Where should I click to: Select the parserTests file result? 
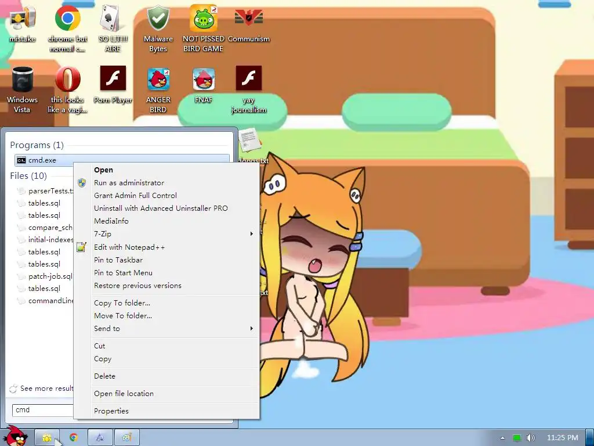45,190
